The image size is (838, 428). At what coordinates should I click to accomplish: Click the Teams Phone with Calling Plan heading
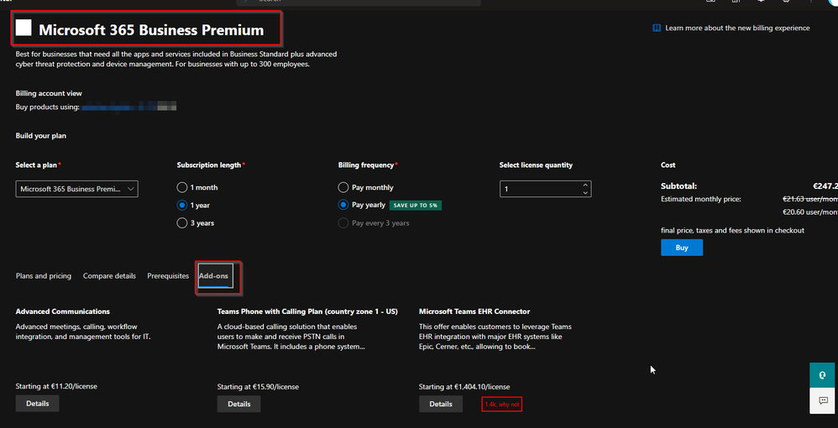pos(307,311)
